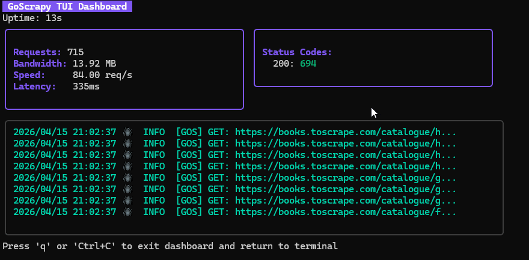Click the Status Codes: heading

point(297,52)
